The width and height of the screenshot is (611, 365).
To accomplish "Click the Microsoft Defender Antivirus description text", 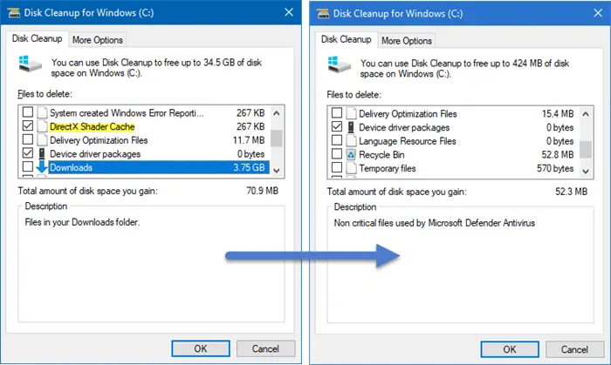I will (435, 223).
